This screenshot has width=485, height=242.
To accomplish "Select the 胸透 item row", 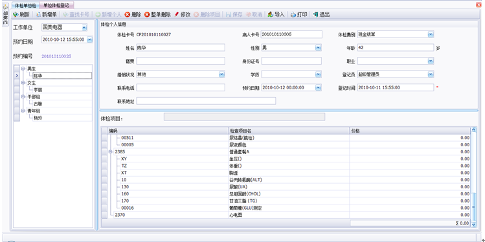I will point(286,173).
